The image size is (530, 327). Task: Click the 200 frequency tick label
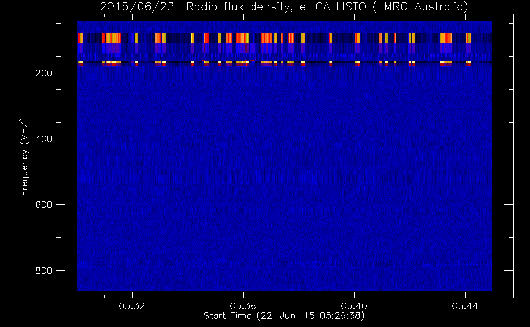point(44,73)
